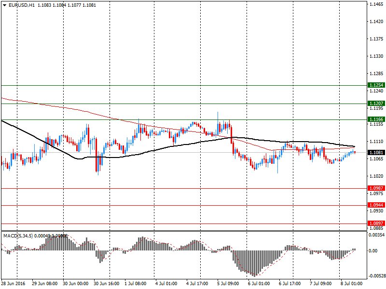
Task: Click the MACD scale value 0.00354
Action: (x=376, y=235)
